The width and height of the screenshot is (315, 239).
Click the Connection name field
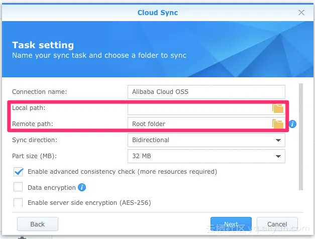(x=206, y=92)
